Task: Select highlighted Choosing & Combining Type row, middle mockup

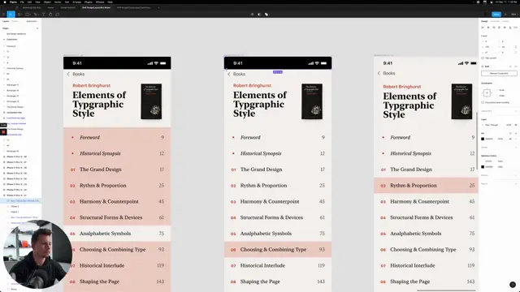Action: coord(278,250)
